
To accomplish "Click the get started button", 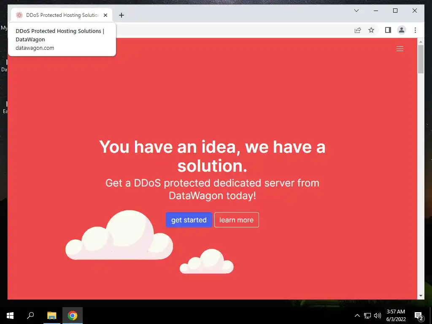I will (x=189, y=220).
